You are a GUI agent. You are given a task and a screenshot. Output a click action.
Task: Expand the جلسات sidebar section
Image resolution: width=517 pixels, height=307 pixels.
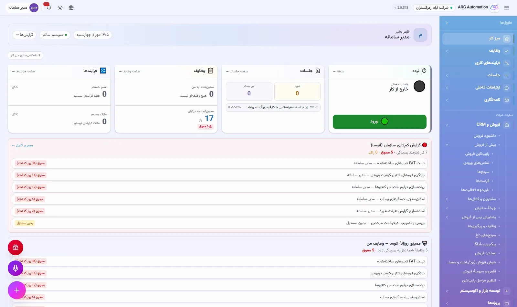tap(447, 76)
